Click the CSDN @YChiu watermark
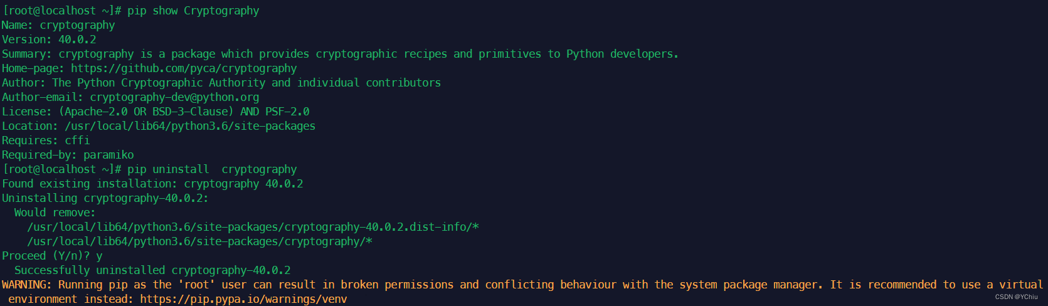Image resolution: width=1048 pixels, height=306 pixels. pos(1017,297)
